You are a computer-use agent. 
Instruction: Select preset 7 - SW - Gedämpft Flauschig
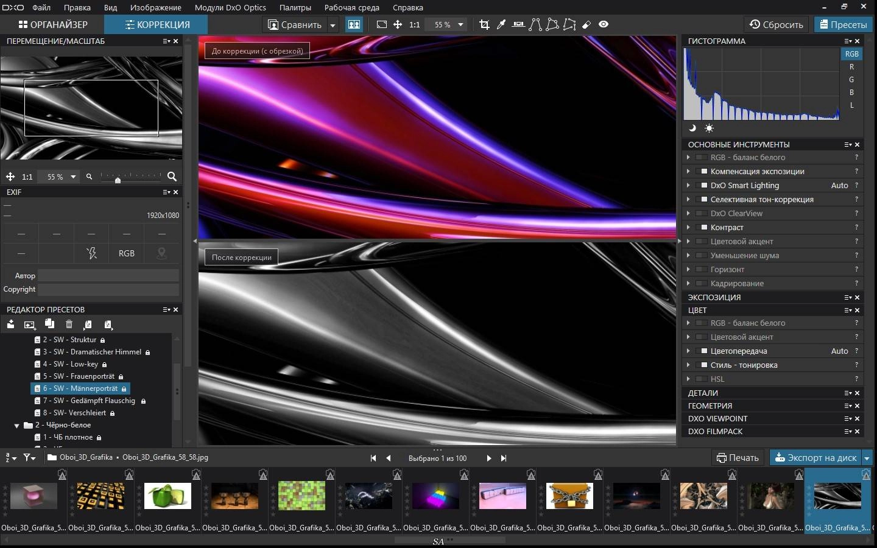tap(90, 401)
